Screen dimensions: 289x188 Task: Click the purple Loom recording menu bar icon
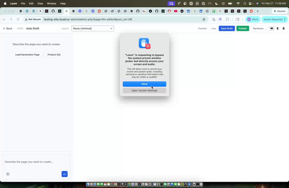[171, 3]
